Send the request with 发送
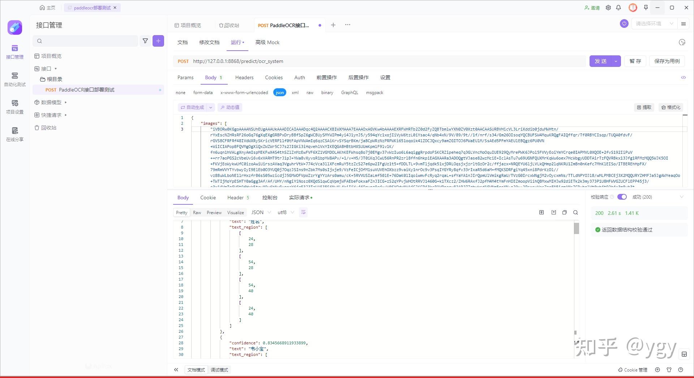 [601, 61]
